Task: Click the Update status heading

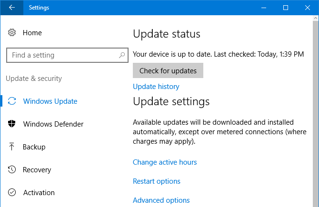Action: tap(167, 34)
